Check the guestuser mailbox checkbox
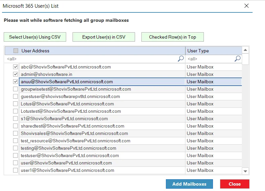The height and width of the screenshot is (191, 265). click(15, 96)
